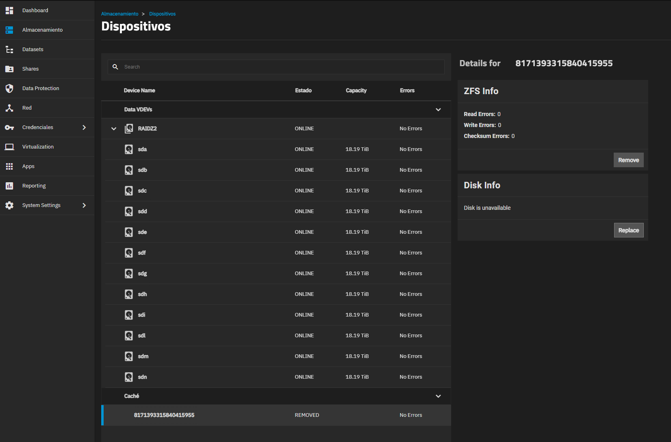
Task: Click the Estado column header
Action: click(303, 91)
